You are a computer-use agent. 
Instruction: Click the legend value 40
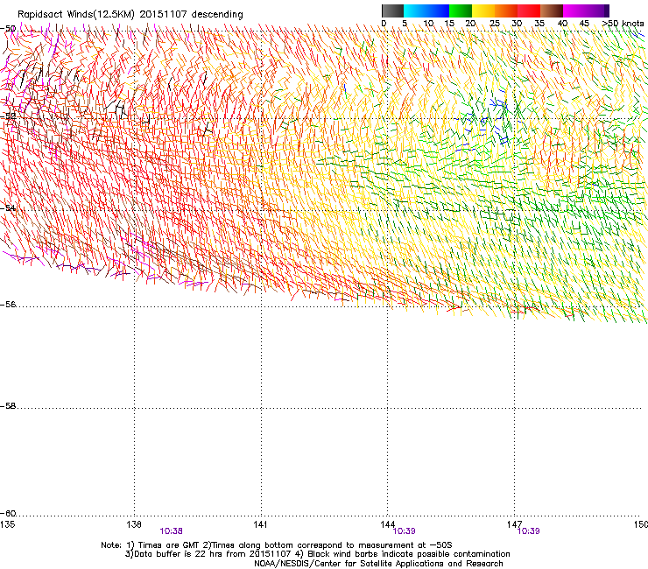point(562,23)
